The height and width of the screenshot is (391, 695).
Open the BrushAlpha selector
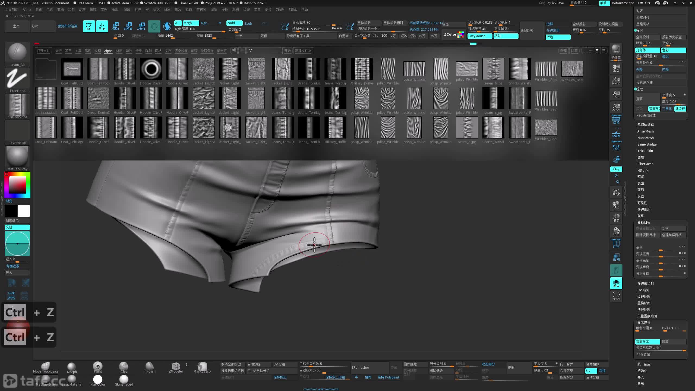[x=17, y=106]
